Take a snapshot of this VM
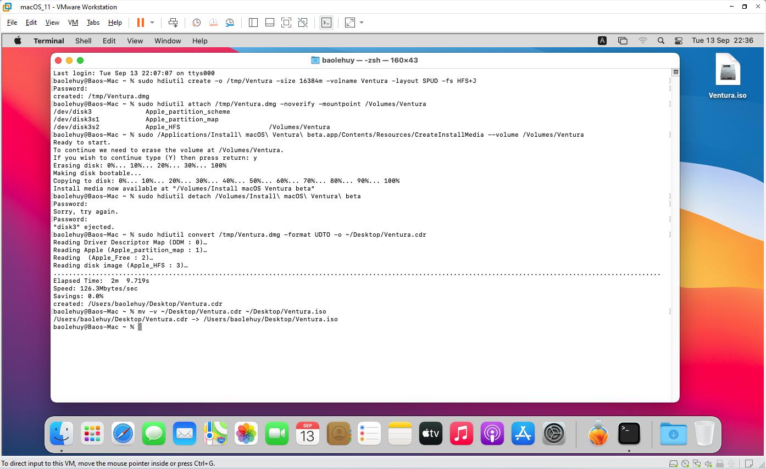The image size is (766, 469). (x=197, y=23)
